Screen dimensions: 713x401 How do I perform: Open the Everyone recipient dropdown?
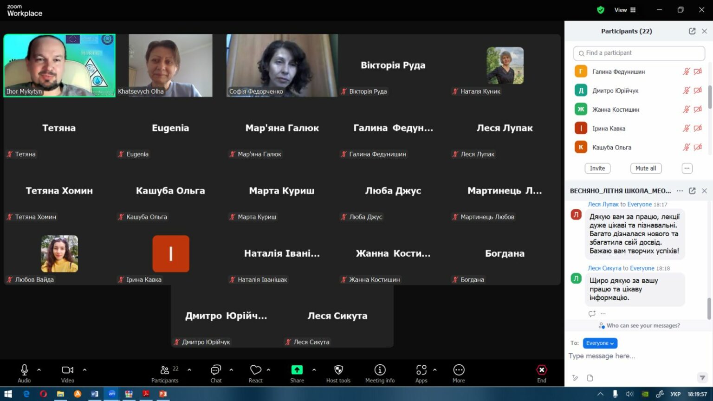click(x=600, y=343)
